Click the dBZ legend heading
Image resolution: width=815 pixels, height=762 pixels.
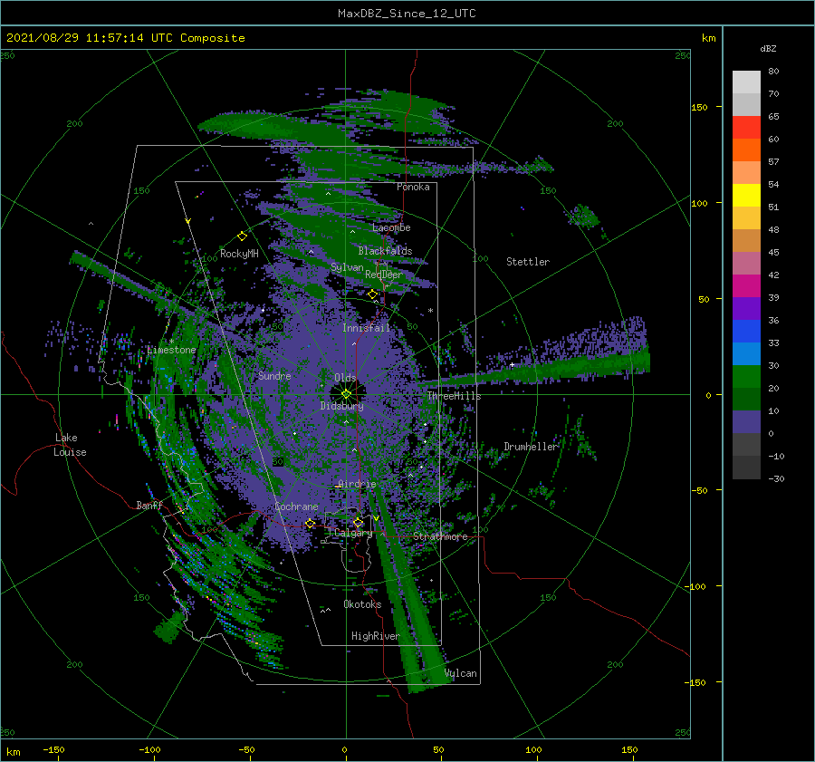768,49
